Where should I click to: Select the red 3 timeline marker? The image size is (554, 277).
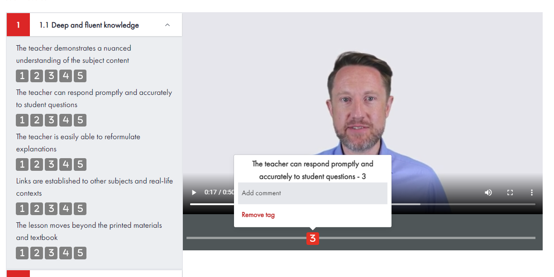click(313, 238)
